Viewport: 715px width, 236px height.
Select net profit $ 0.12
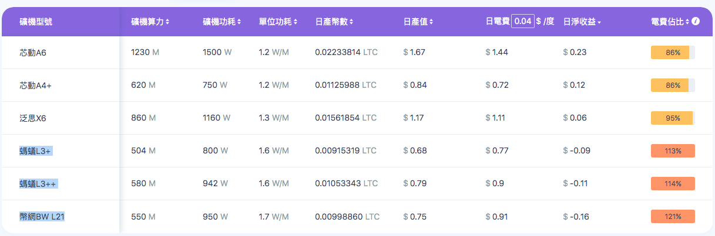(574, 85)
